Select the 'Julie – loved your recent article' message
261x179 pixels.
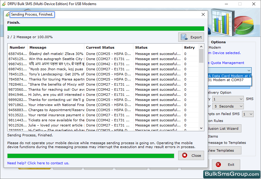point(56,125)
